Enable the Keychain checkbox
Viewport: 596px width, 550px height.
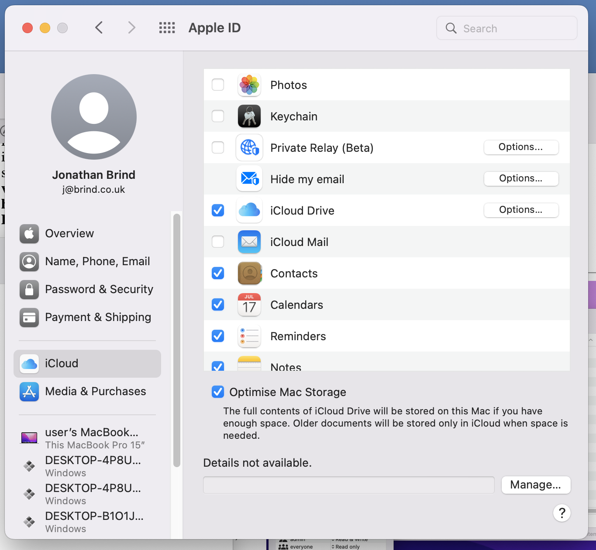[218, 116]
